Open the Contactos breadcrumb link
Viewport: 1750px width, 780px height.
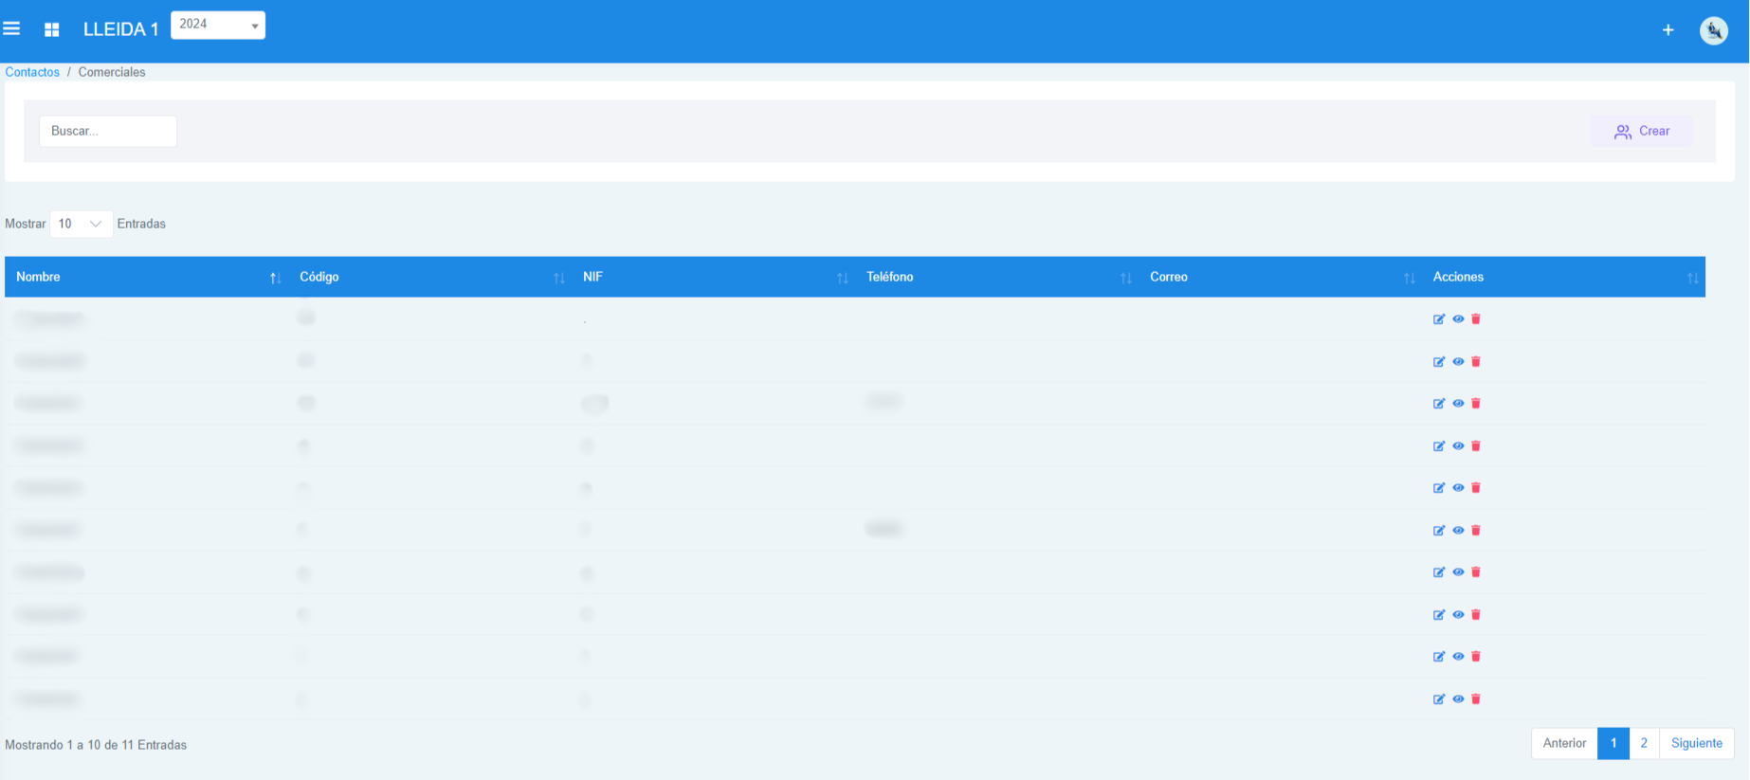[32, 72]
